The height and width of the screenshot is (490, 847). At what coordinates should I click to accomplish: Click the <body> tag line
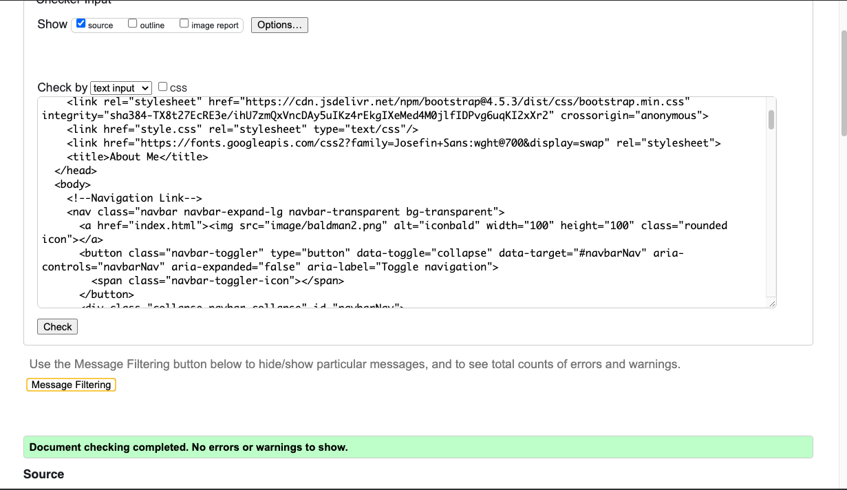click(72, 184)
